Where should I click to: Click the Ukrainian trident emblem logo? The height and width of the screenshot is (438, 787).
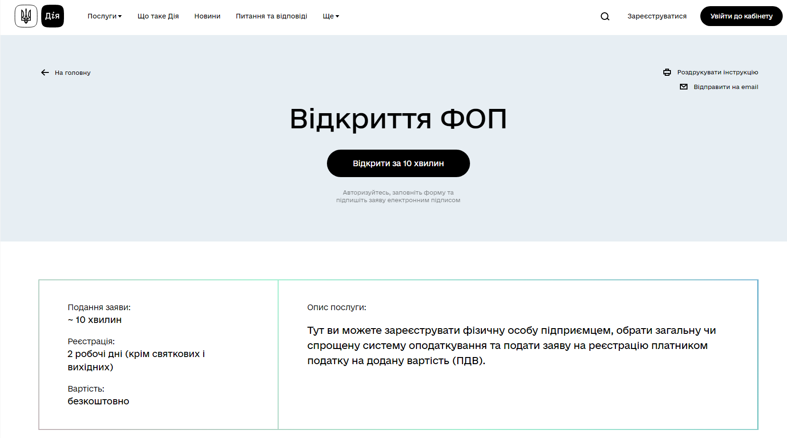pyautogui.click(x=26, y=16)
